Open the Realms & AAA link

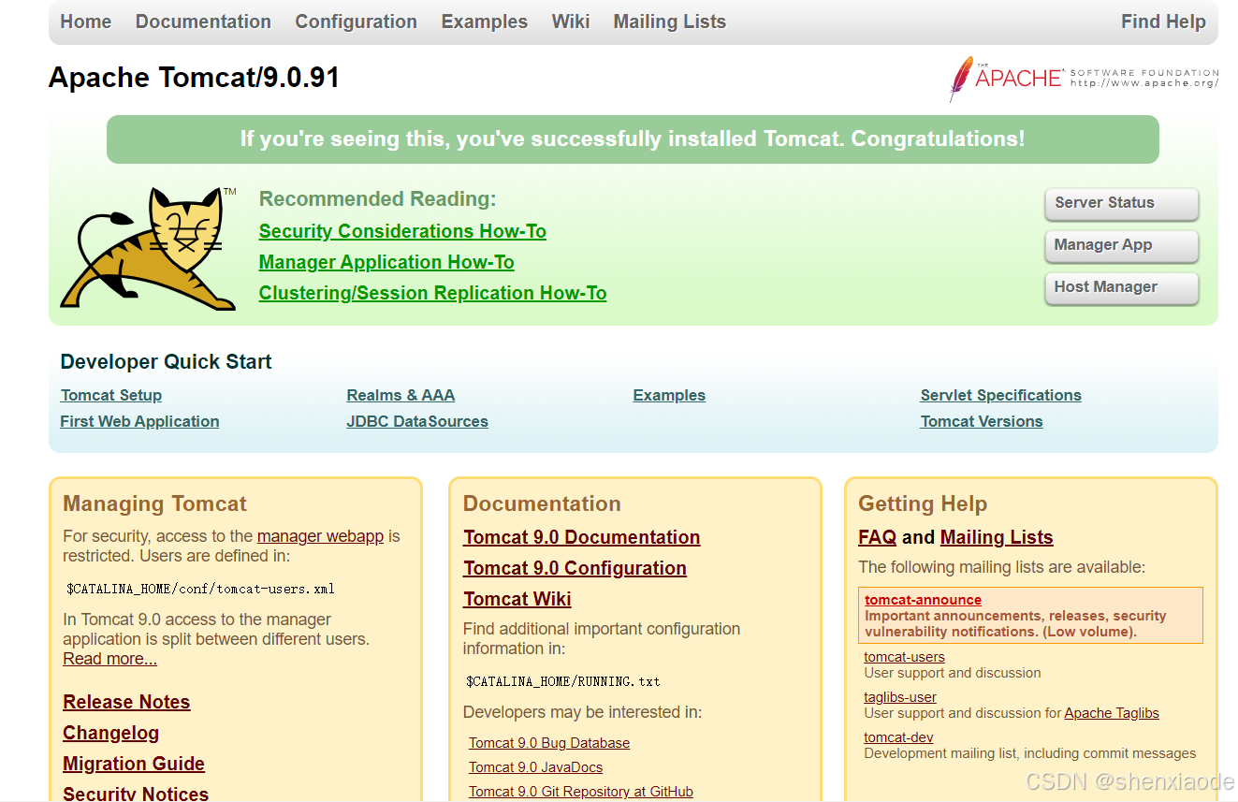click(x=401, y=395)
